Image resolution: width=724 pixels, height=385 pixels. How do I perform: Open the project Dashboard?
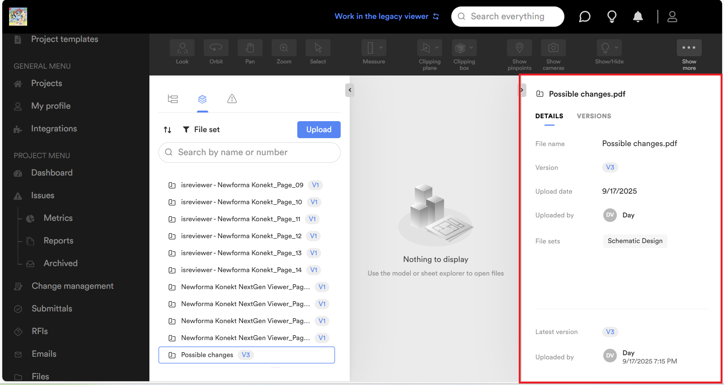(x=52, y=173)
